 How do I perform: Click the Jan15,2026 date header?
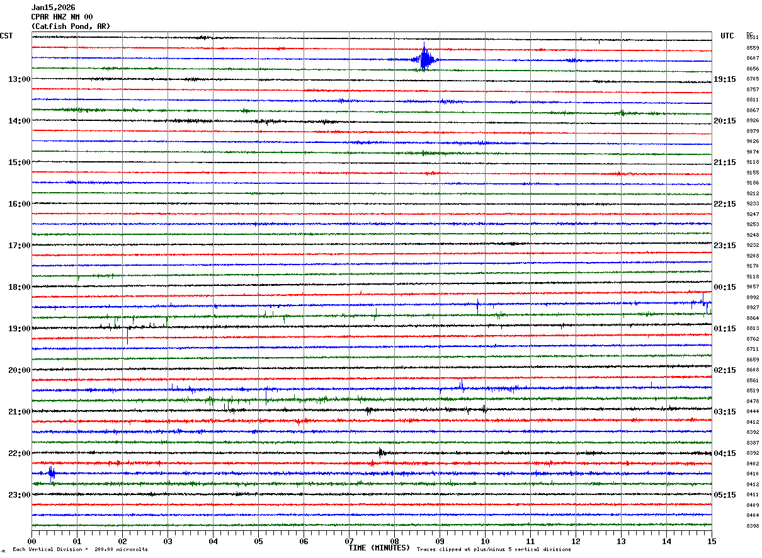click(x=53, y=8)
